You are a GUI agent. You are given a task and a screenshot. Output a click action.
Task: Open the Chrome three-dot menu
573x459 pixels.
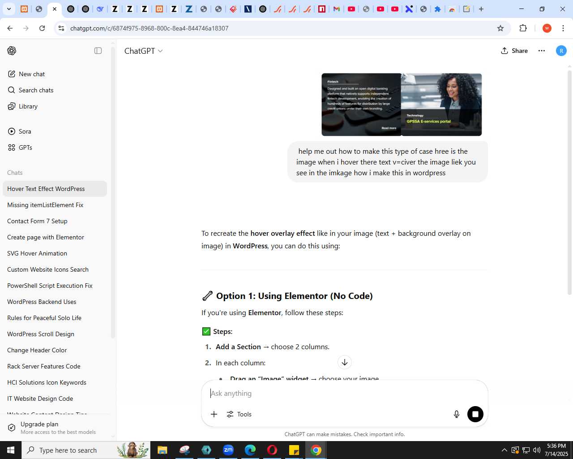pyautogui.click(x=563, y=28)
